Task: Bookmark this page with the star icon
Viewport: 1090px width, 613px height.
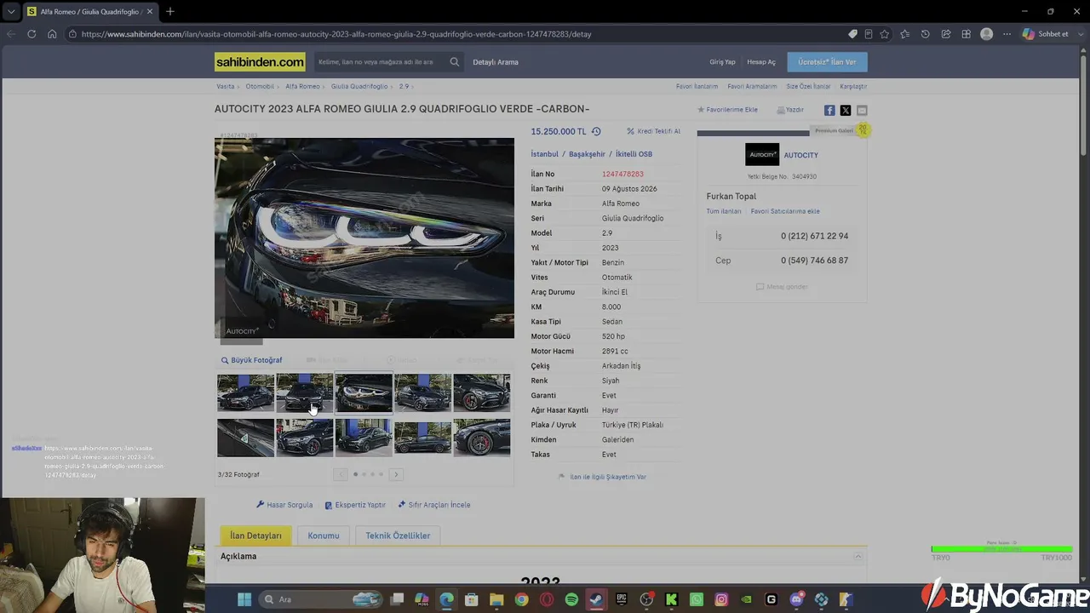Action: tap(885, 34)
